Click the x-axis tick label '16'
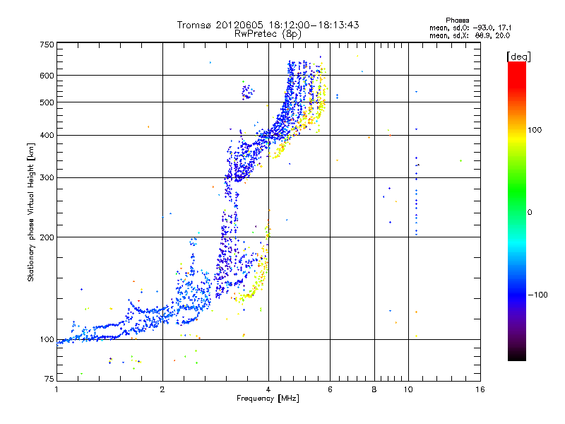Image resolution: width=565 pixels, height=424 pixels. (480, 389)
